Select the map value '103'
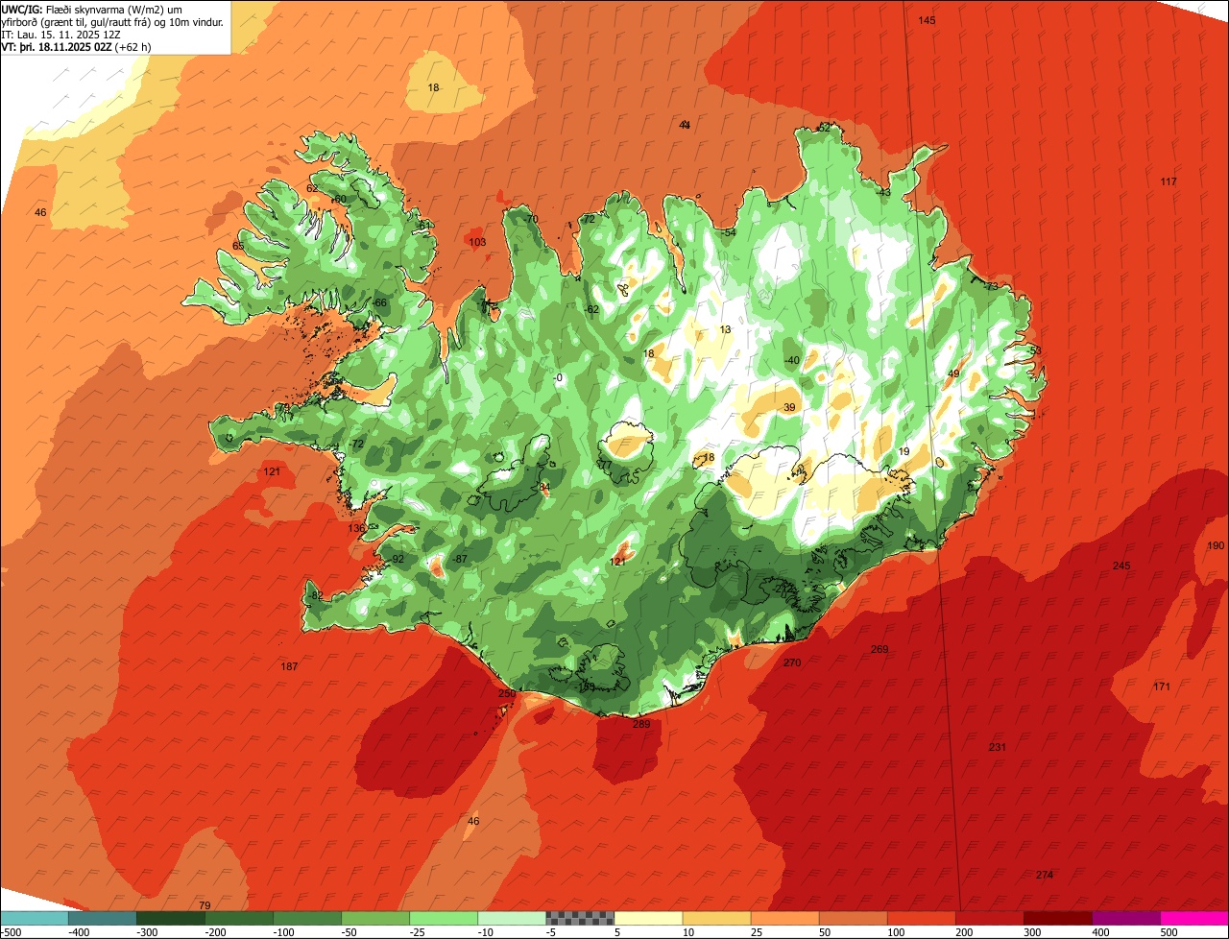The height and width of the screenshot is (939, 1229). pyautogui.click(x=477, y=242)
